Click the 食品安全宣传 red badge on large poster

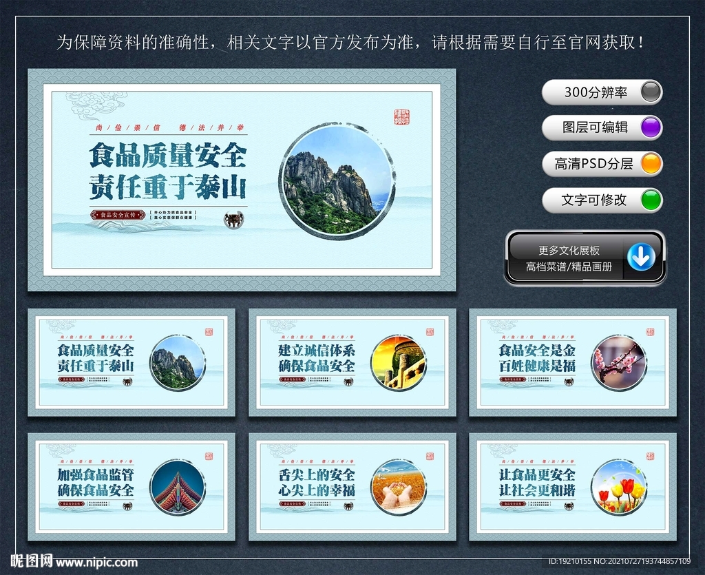(x=118, y=215)
